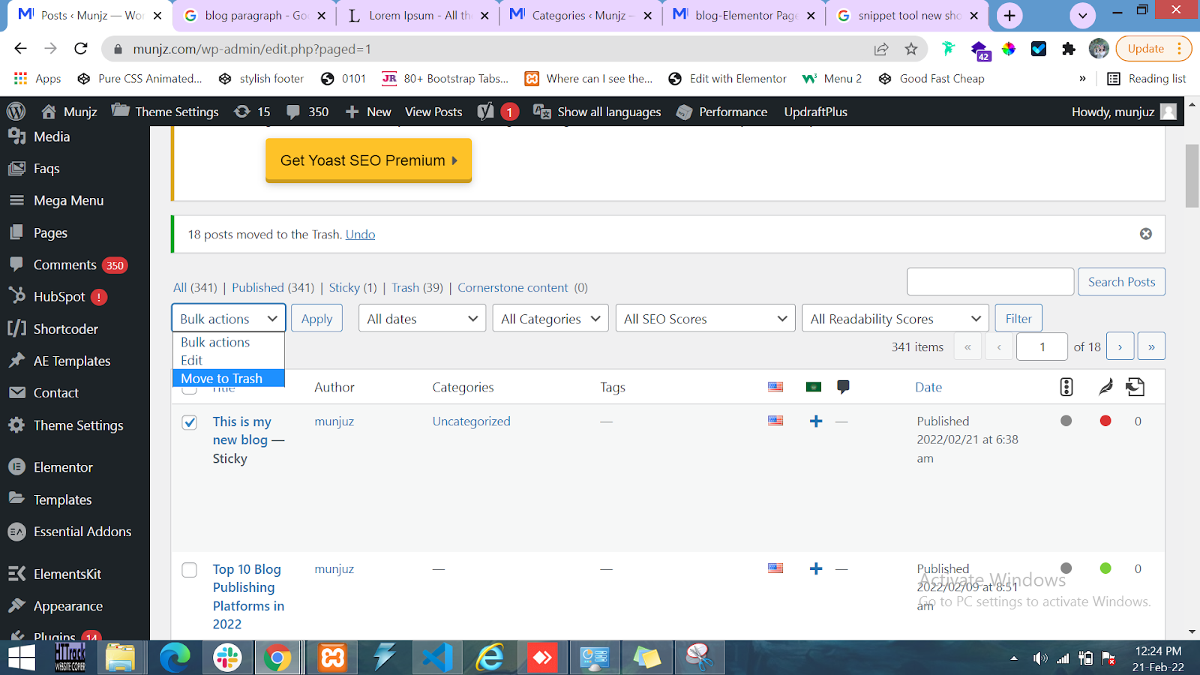1200x675 pixels.
Task: Click the outgoing links column icon
Action: click(x=1135, y=387)
